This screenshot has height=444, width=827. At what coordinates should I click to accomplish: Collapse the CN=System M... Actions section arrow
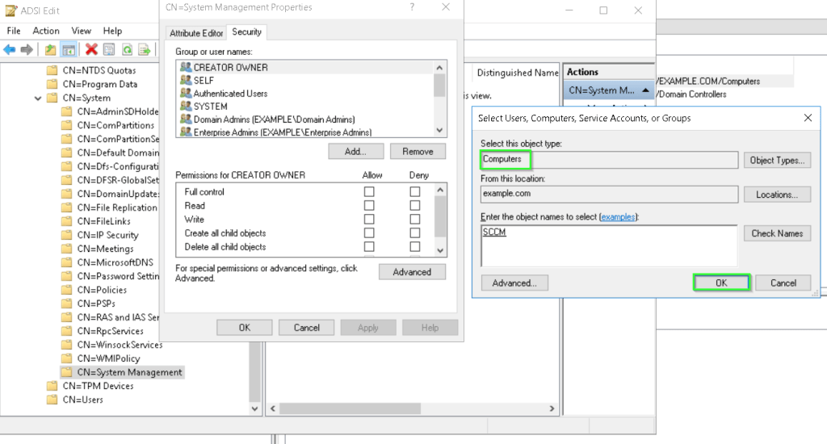click(646, 90)
